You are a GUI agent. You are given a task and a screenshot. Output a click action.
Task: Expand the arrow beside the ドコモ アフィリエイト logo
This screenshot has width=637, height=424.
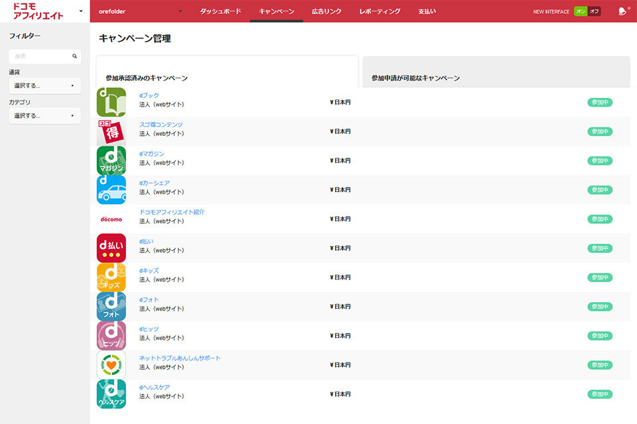click(x=81, y=11)
